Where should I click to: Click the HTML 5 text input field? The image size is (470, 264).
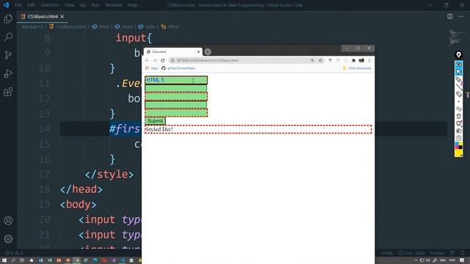(176, 80)
